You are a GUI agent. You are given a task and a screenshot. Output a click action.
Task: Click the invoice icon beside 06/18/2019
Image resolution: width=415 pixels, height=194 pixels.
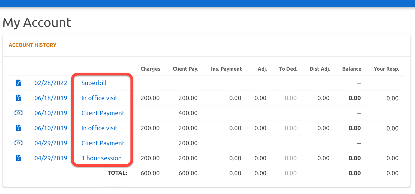tap(18, 98)
